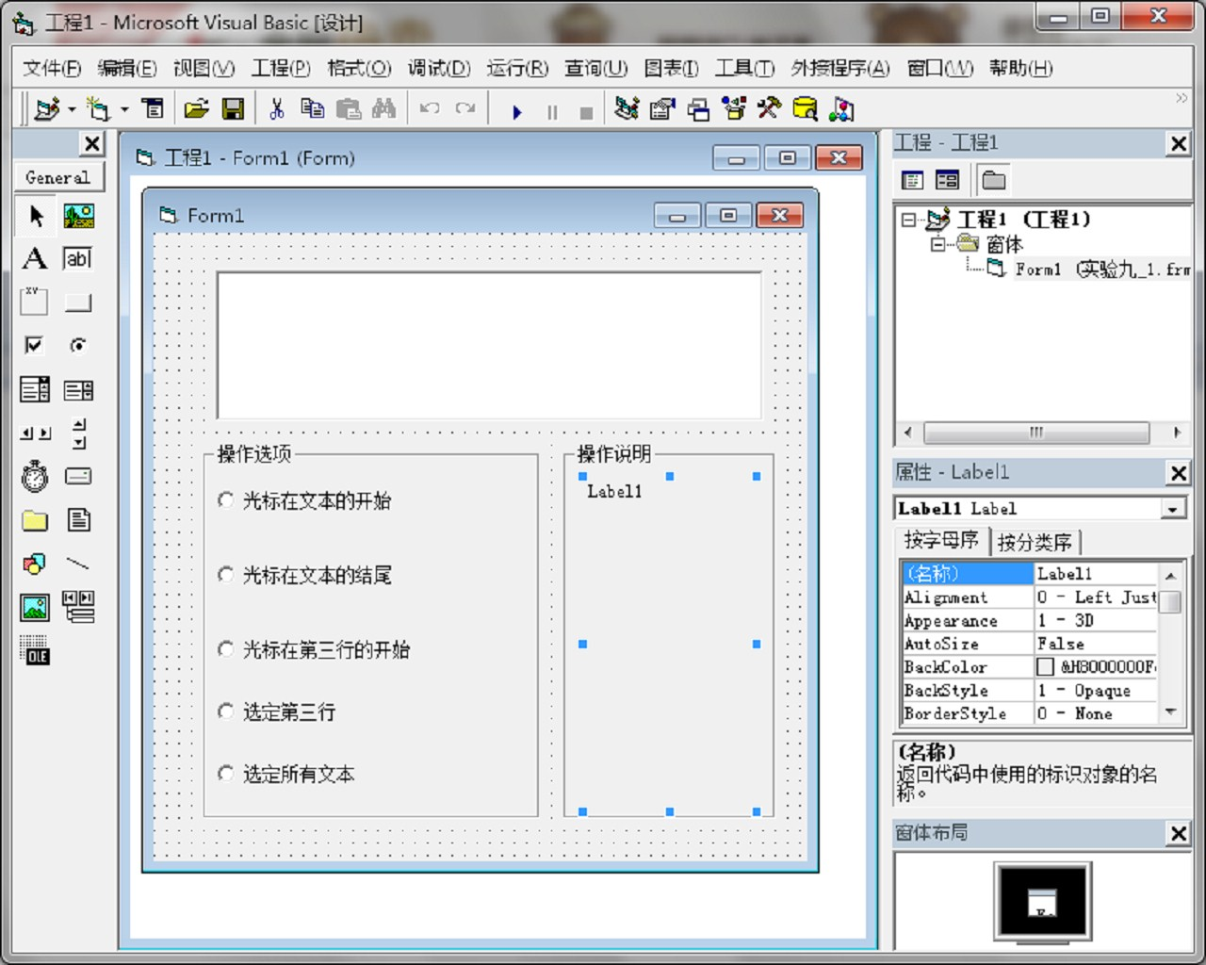Open the 文件(F) menu
1206x965 pixels.
coord(52,68)
